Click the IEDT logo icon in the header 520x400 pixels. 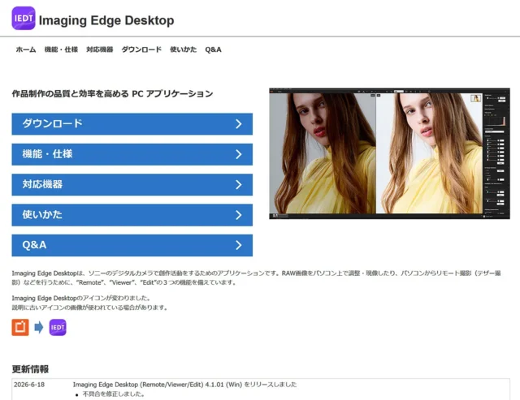(24, 19)
